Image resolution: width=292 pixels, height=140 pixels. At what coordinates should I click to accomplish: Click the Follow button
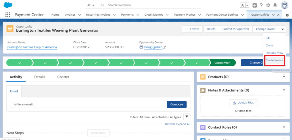pos(192,29)
